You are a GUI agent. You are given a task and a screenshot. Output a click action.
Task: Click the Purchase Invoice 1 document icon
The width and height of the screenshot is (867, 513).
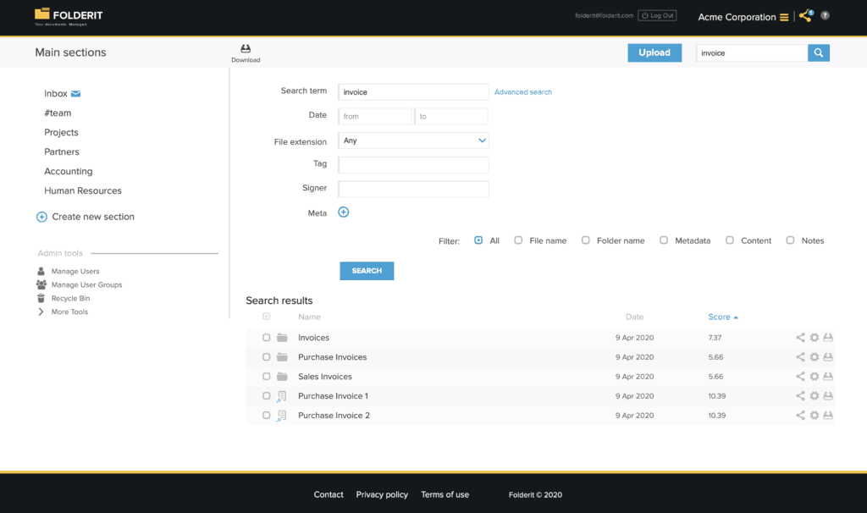pyautogui.click(x=281, y=396)
